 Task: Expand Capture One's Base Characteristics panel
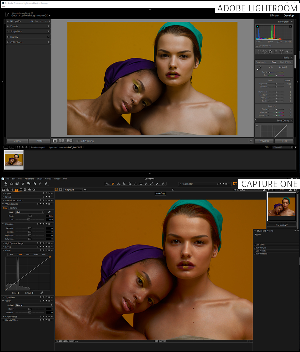click(3, 200)
